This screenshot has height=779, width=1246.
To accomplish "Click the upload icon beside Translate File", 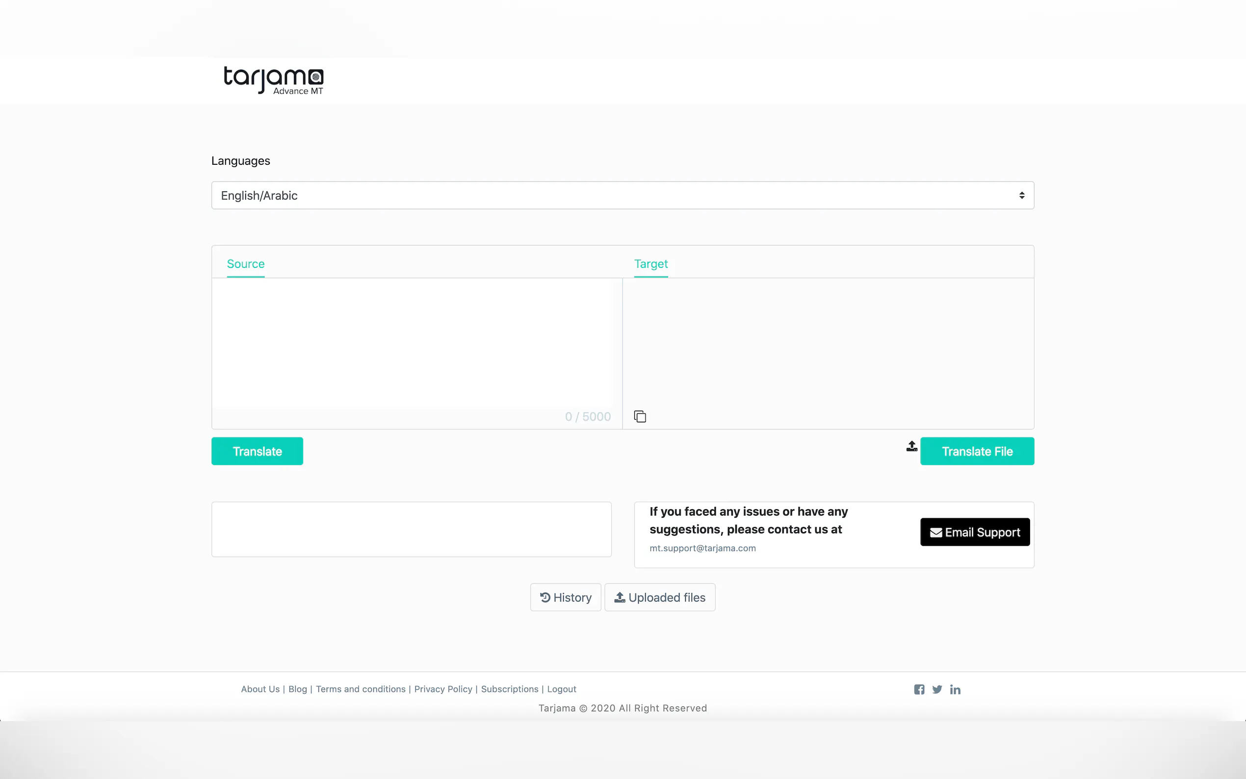I will [x=911, y=446].
